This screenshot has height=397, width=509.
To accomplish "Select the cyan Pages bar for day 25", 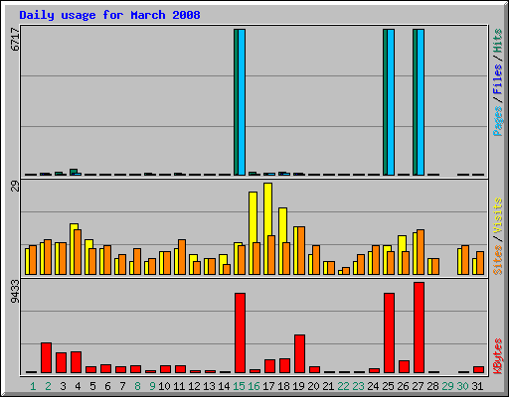I will pyautogui.click(x=391, y=102).
